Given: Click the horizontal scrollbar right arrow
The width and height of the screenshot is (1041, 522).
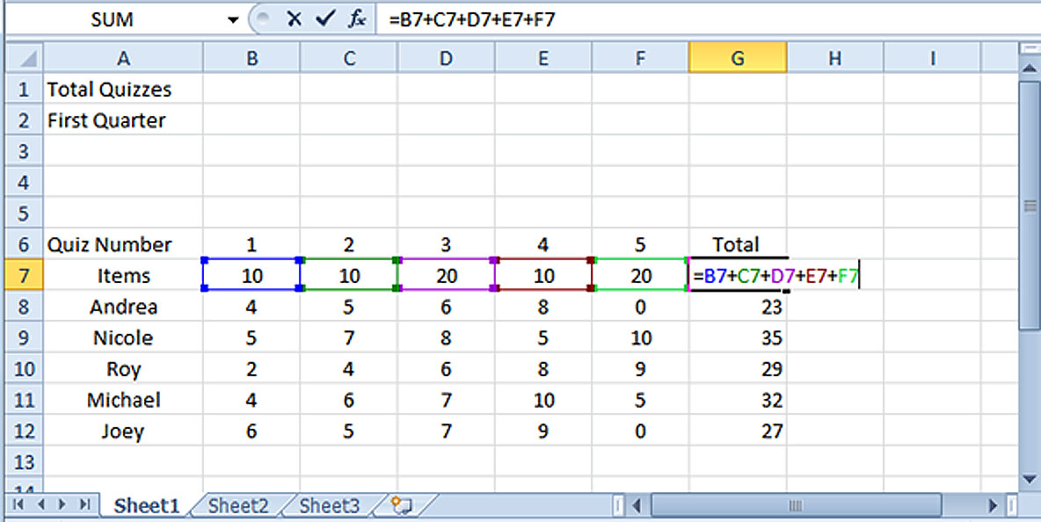Looking at the screenshot, I should point(994,505).
